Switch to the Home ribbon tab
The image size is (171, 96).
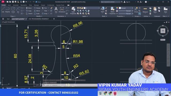point(3,5)
